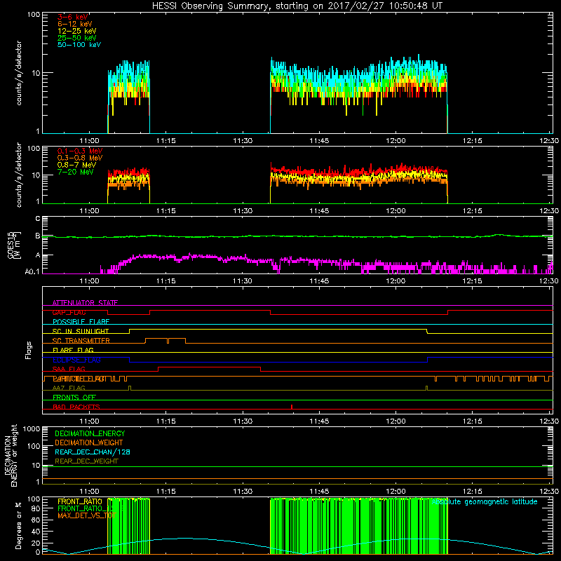
Task: Click the 12:15 tick under MeV panel
Action: [472, 211]
